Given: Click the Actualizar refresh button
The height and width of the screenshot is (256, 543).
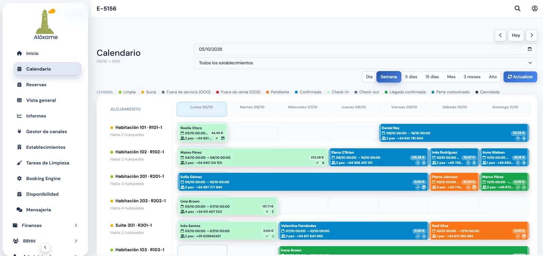Looking at the screenshot, I should (520, 77).
